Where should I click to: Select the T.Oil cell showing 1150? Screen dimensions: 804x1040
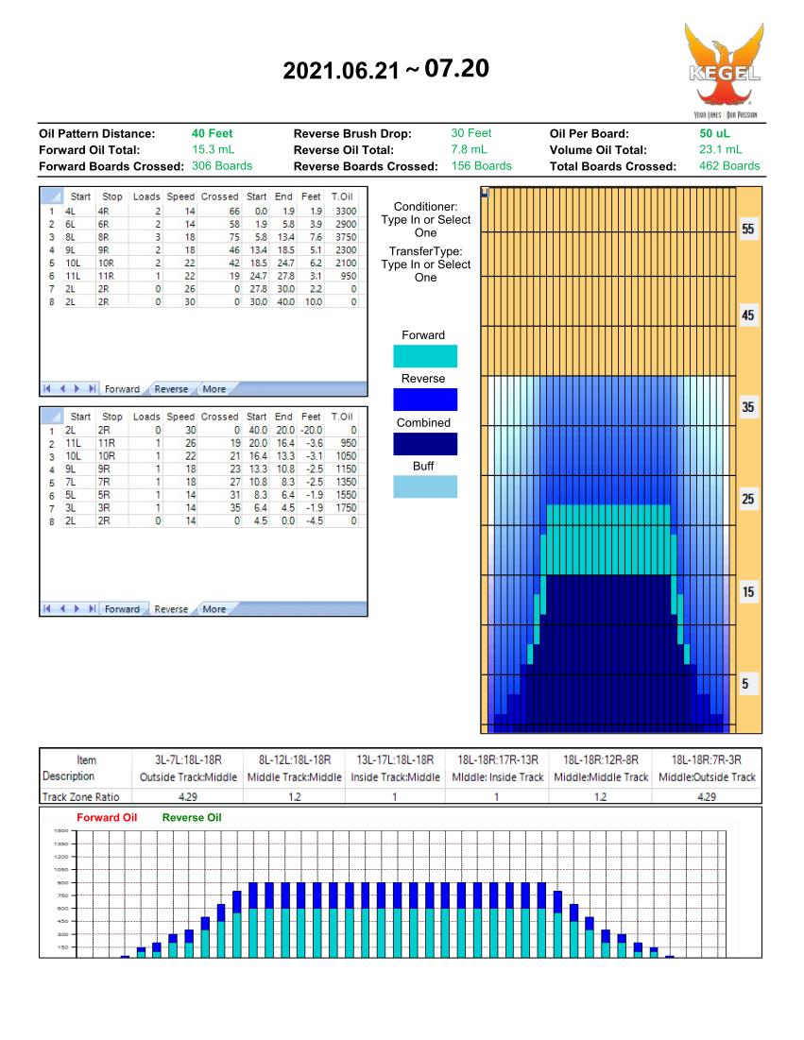[346, 469]
